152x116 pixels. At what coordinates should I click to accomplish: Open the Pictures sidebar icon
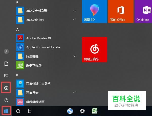tap(6, 76)
